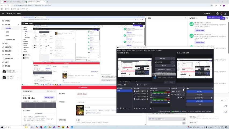Toggle 스튜디오 모드 button in OBS
229x129 pixels.
[199, 101]
